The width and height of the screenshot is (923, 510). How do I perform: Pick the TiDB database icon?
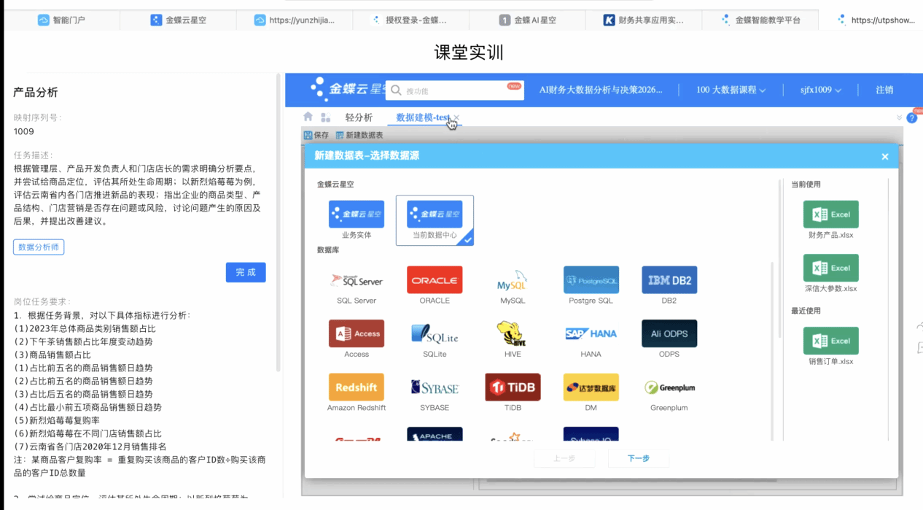(513, 388)
